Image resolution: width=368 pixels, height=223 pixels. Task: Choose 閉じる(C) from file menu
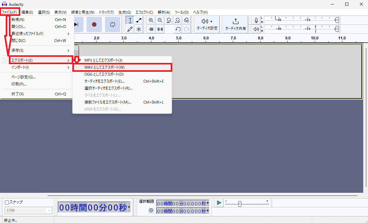(37, 41)
